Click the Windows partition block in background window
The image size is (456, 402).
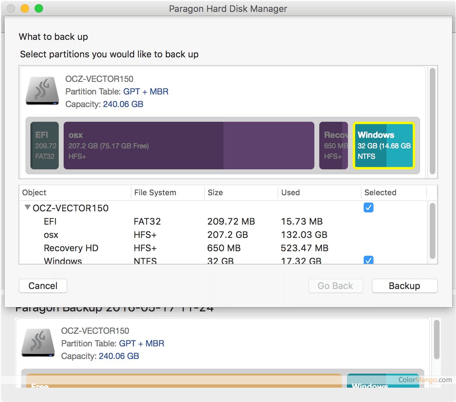point(383,381)
